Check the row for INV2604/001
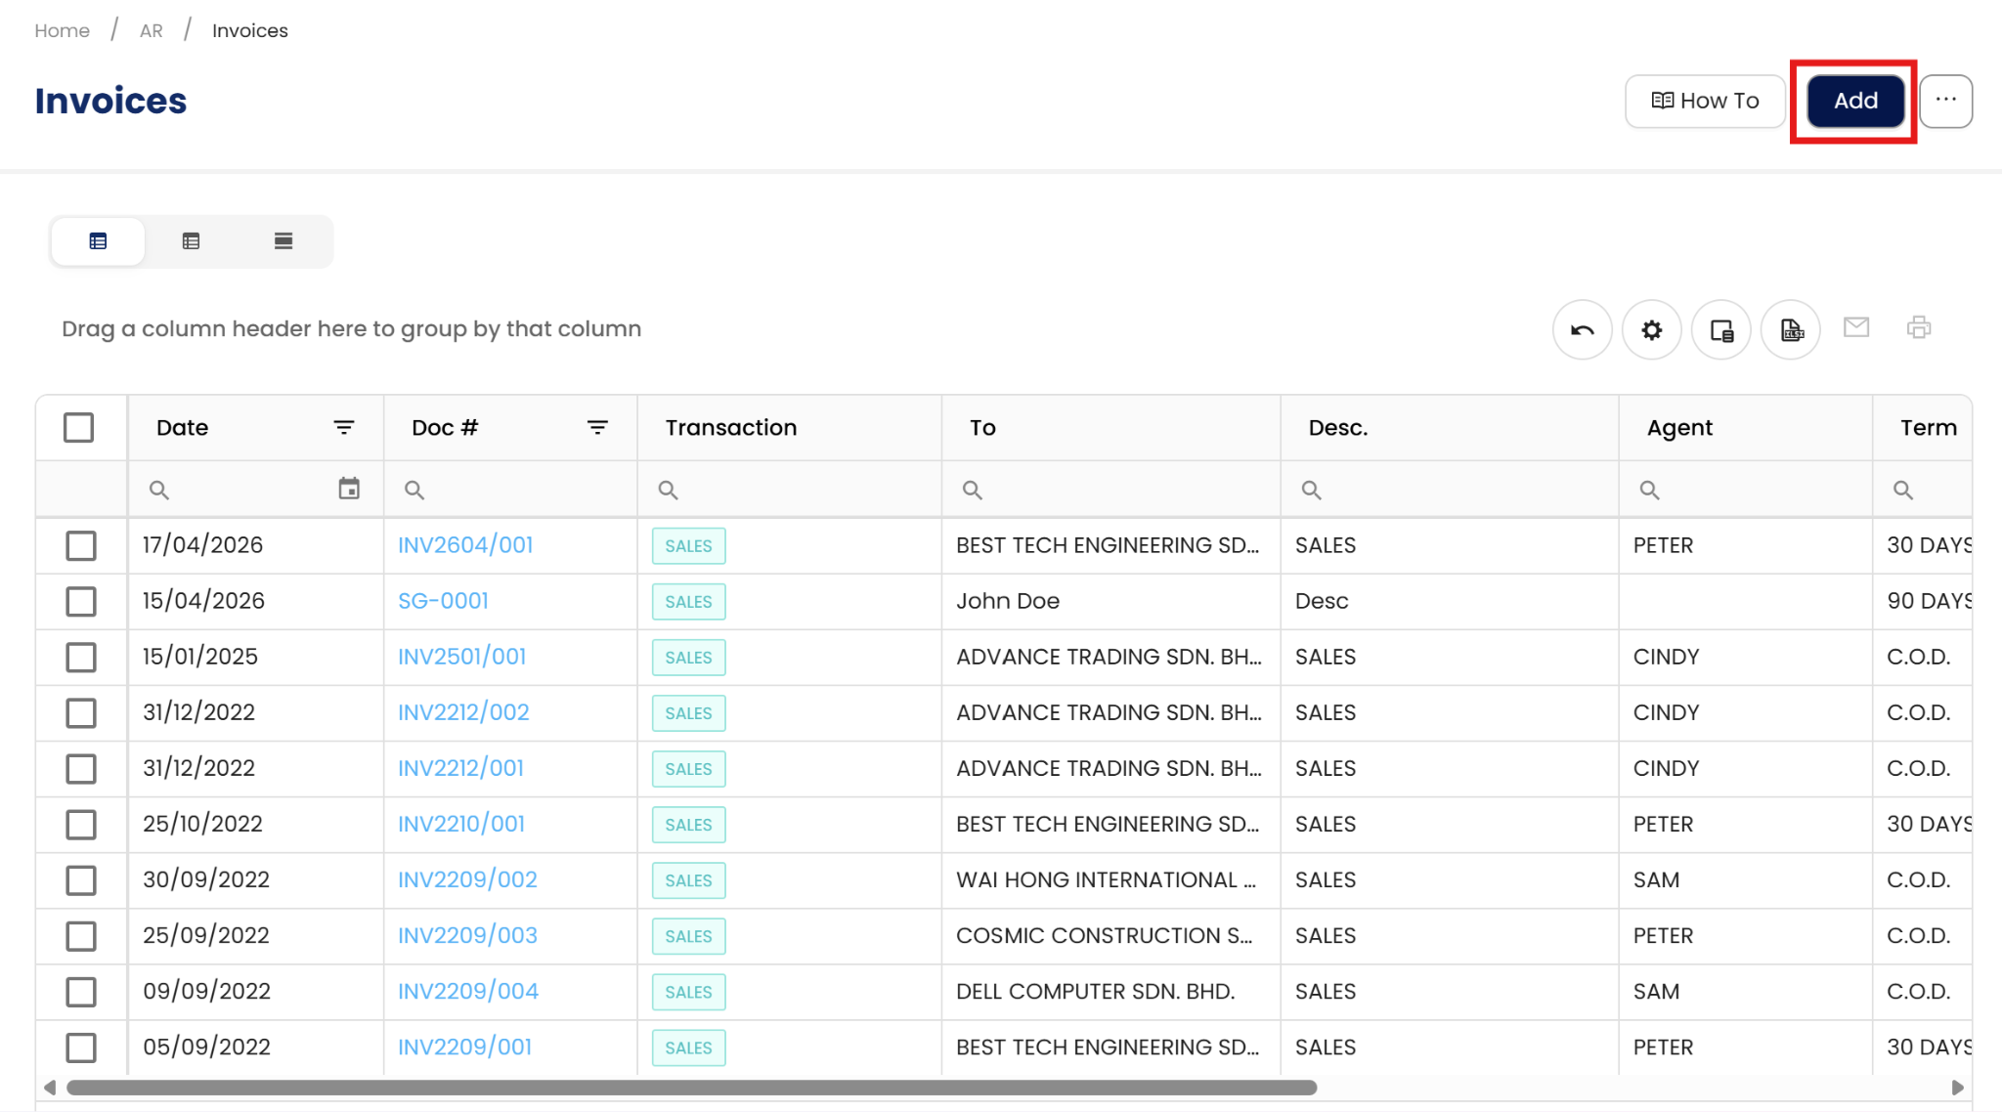 point(81,545)
